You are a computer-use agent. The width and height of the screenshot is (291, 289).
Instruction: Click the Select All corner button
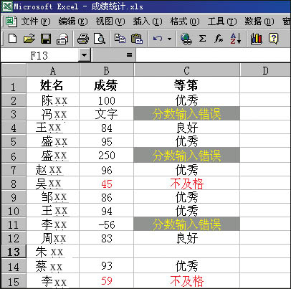14,70
